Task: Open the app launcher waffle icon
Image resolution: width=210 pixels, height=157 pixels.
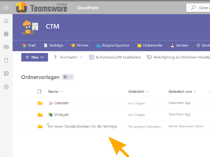Action: tap(6, 7)
